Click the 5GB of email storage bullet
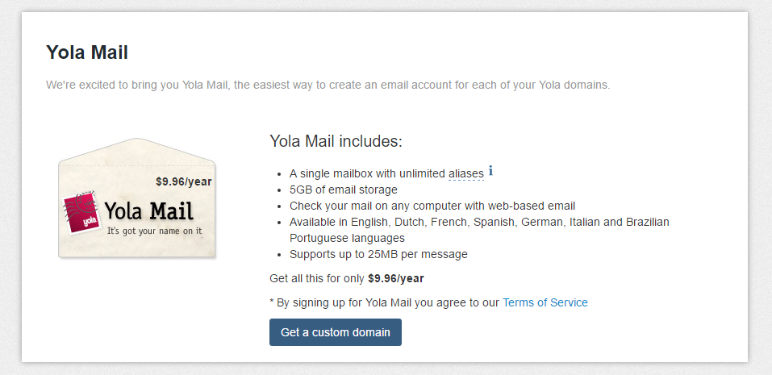Viewport: 772px width, 375px height. (x=343, y=190)
